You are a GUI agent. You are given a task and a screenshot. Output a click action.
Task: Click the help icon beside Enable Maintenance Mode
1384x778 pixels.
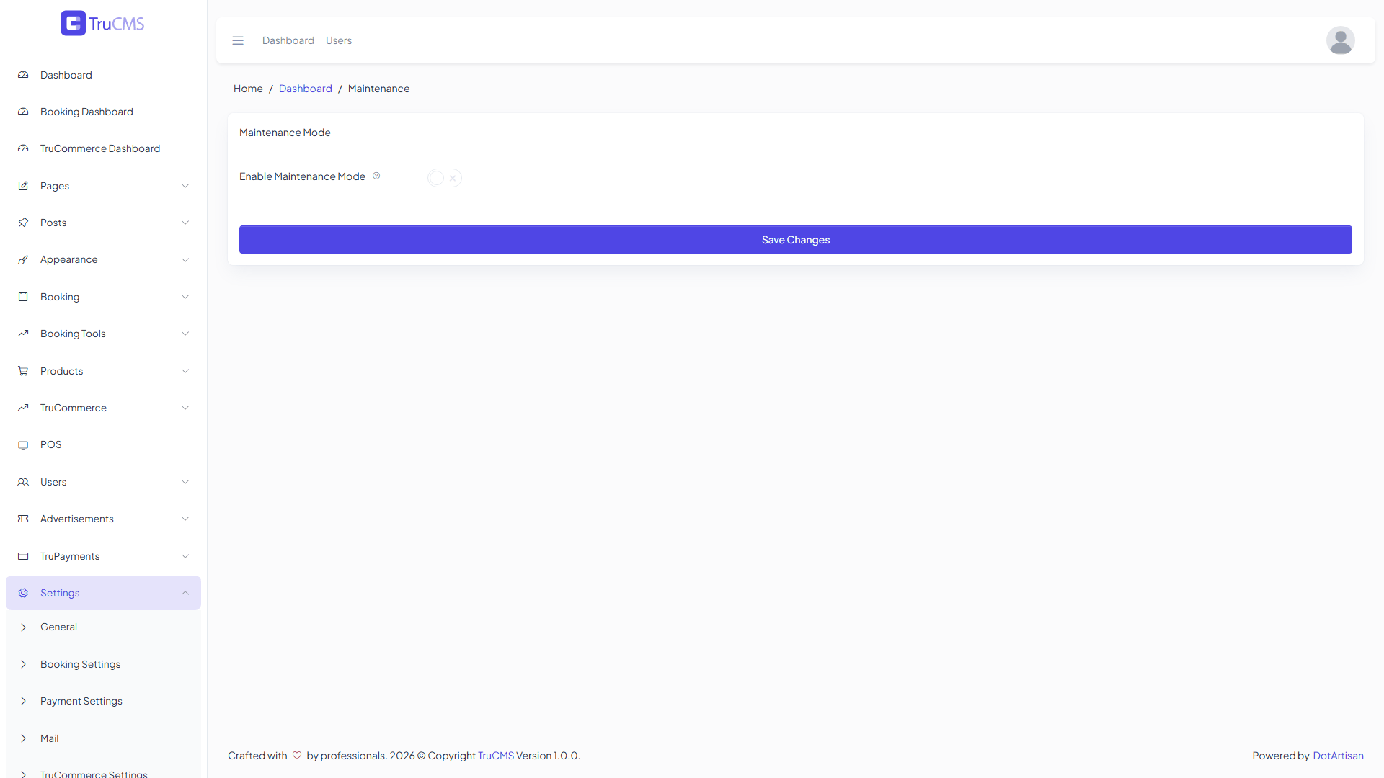pyautogui.click(x=376, y=176)
